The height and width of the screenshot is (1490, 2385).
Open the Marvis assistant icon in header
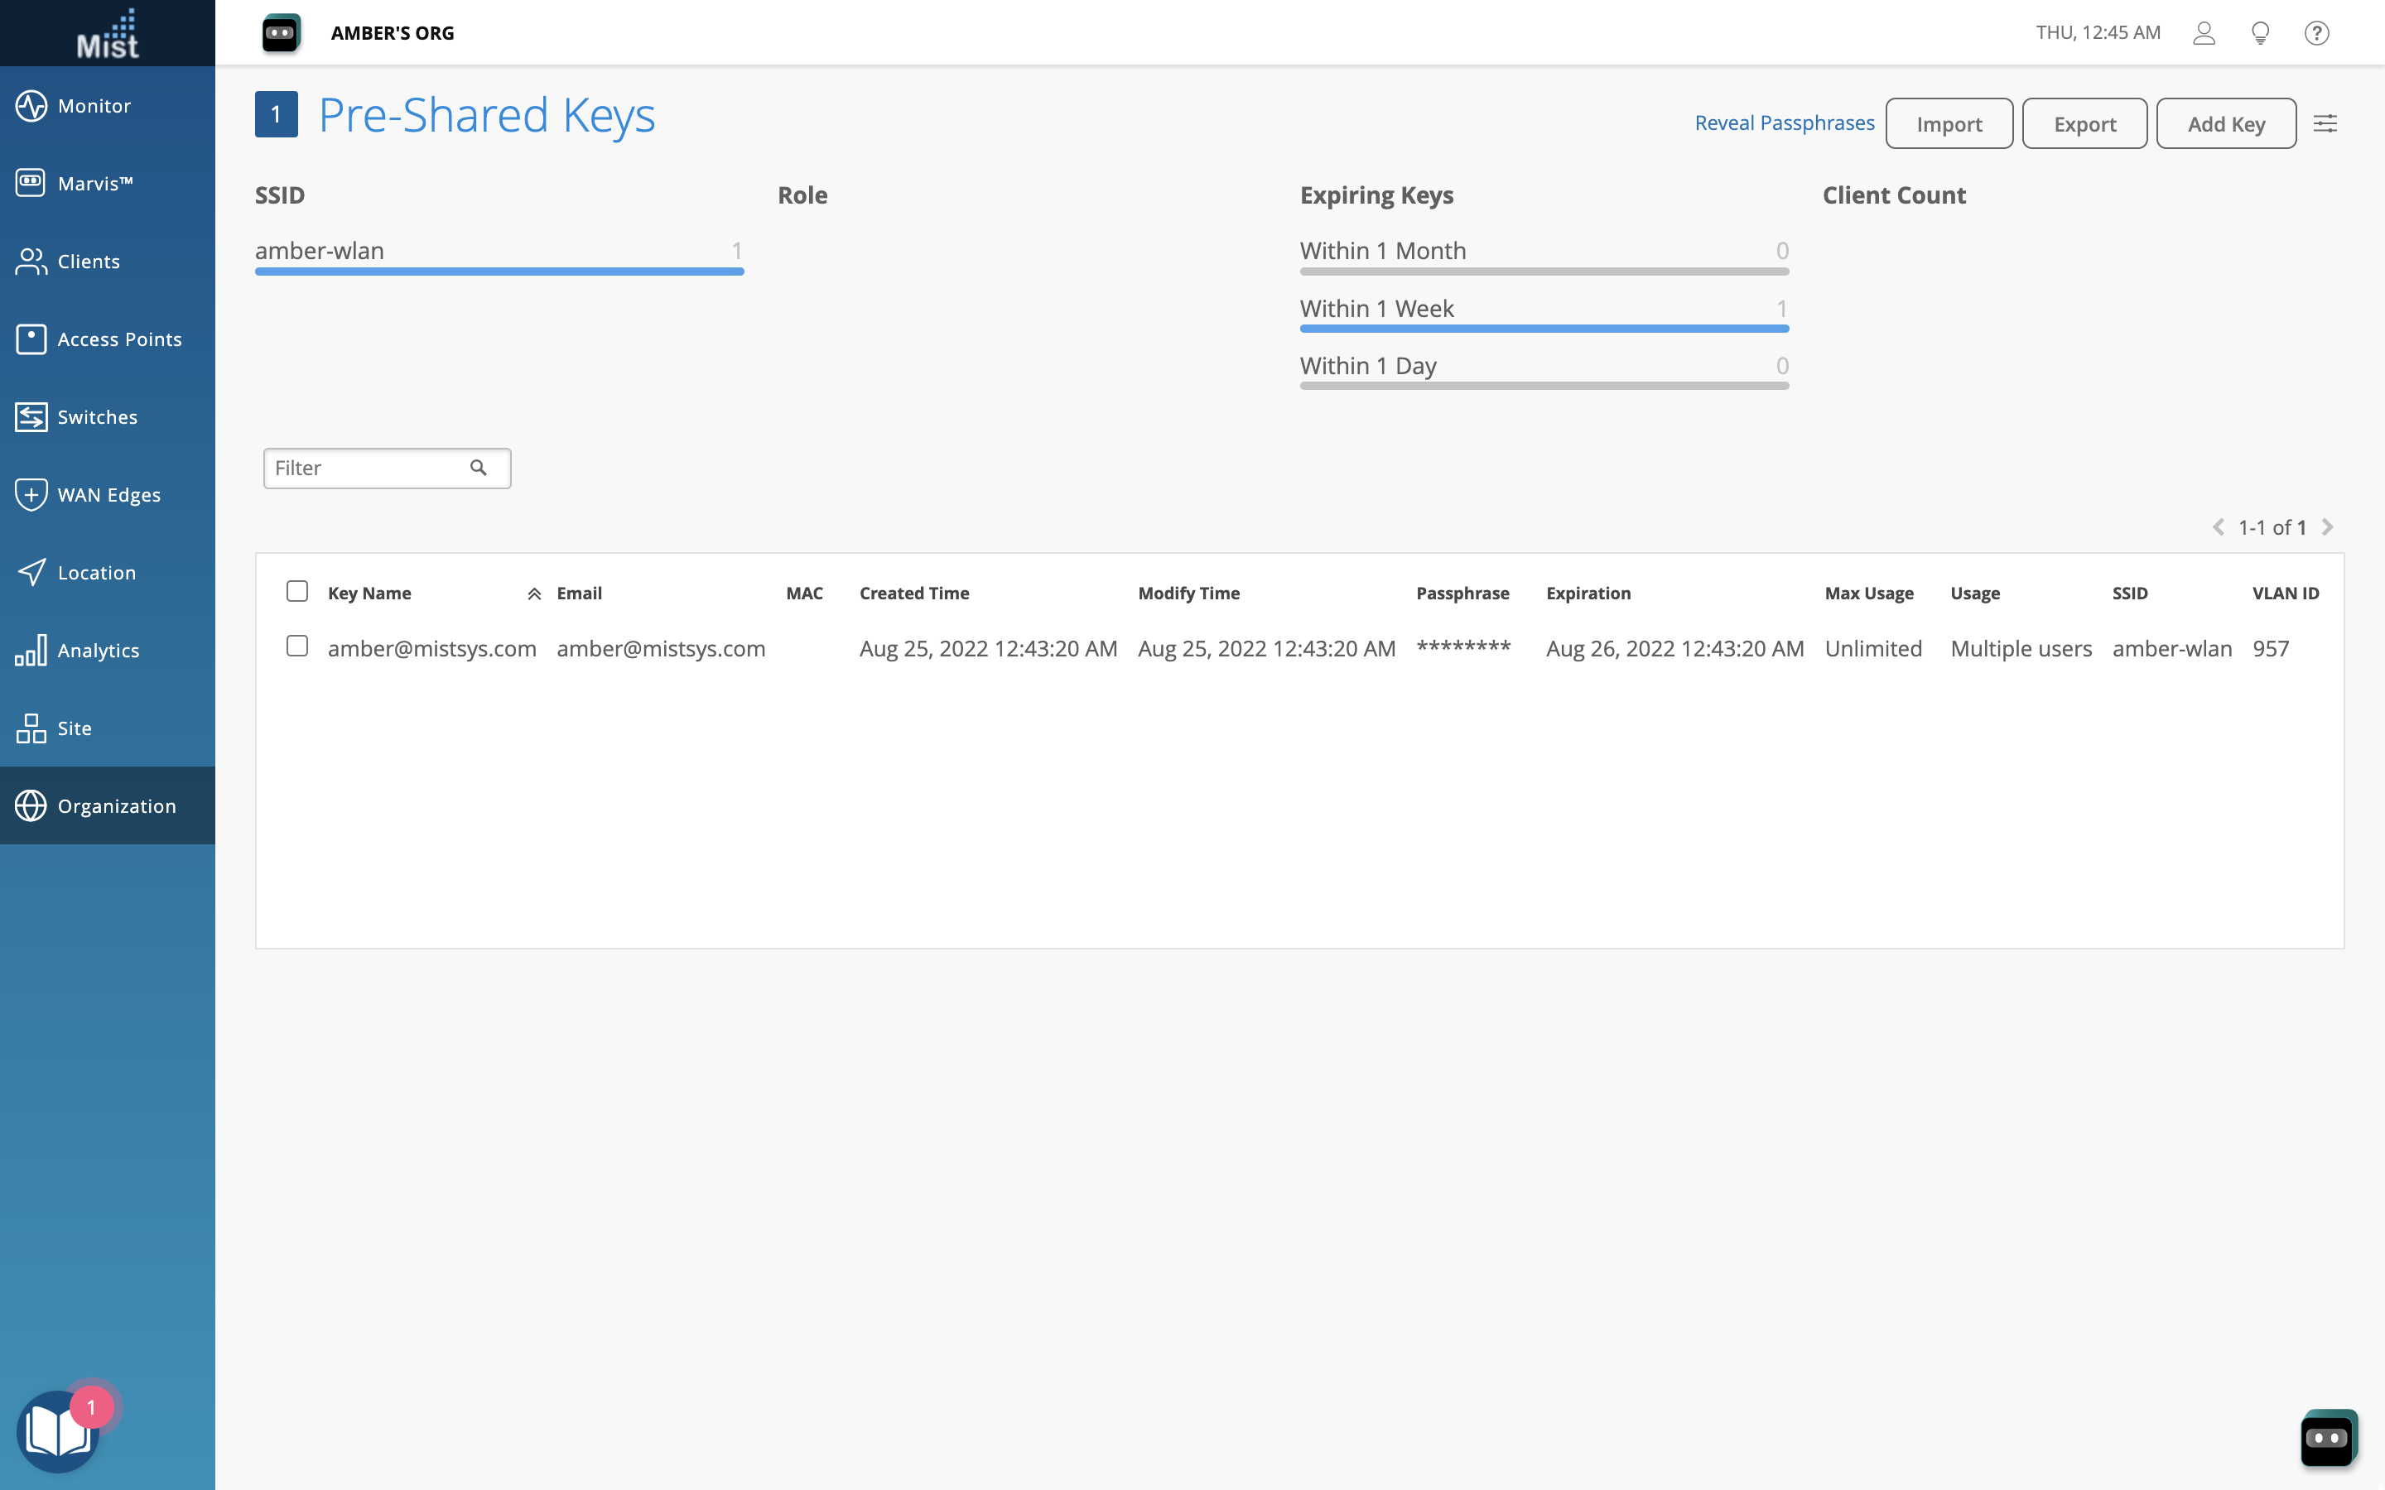281,32
